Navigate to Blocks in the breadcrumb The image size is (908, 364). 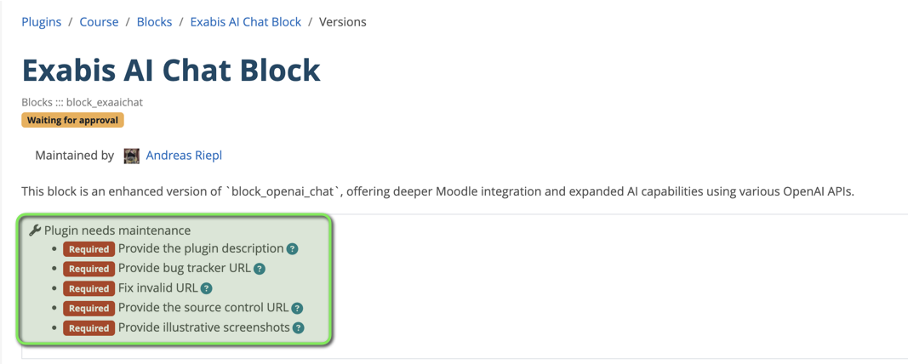[x=154, y=22]
